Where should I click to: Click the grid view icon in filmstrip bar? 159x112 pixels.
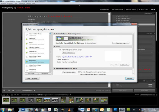pyautogui.click(x=12, y=95)
